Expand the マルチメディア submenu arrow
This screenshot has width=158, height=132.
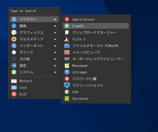pyautogui.click(x=55, y=39)
